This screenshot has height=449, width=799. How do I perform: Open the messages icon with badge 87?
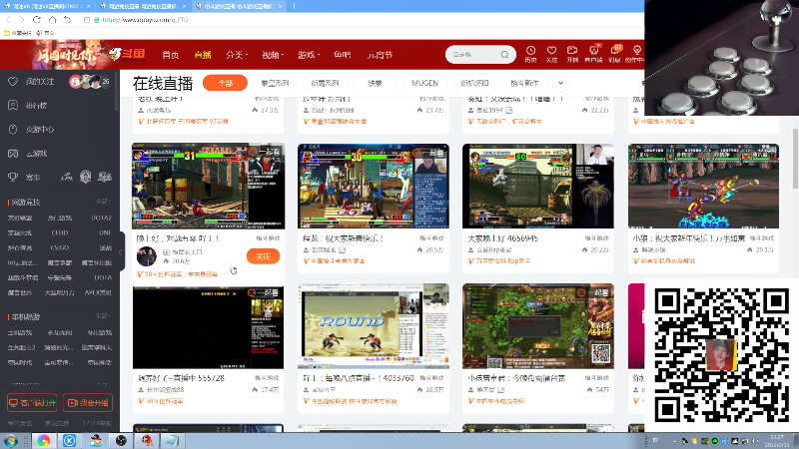click(615, 51)
